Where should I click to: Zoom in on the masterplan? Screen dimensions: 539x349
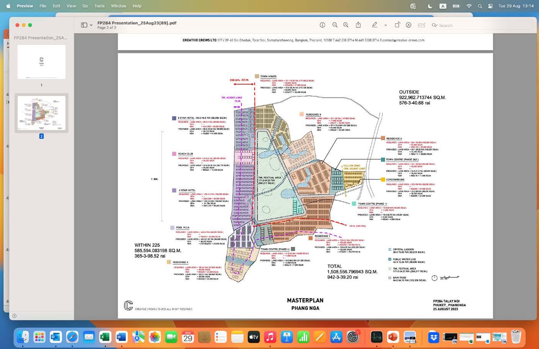point(346,25)
